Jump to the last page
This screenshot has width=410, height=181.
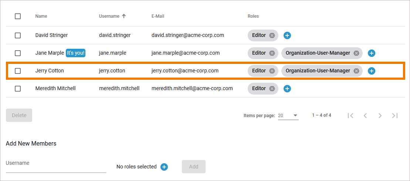395,116
